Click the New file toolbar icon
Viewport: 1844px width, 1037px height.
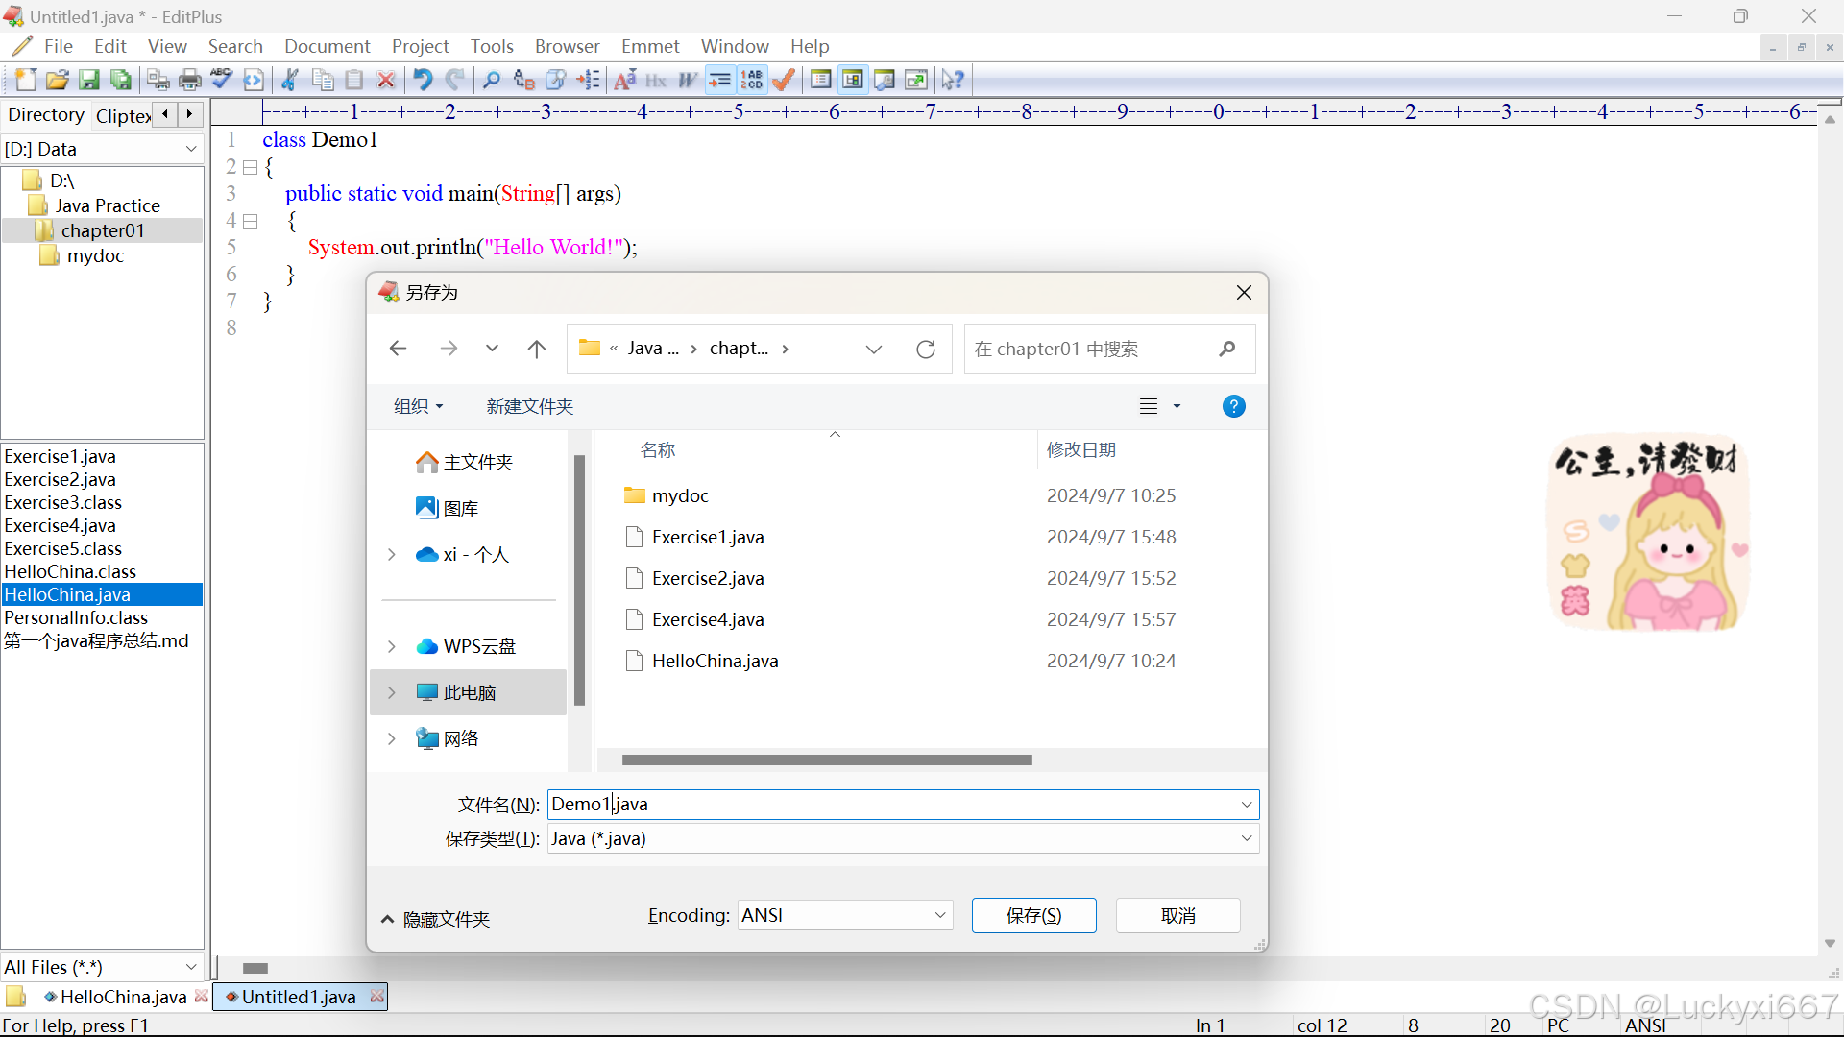(x=26, y=80)
